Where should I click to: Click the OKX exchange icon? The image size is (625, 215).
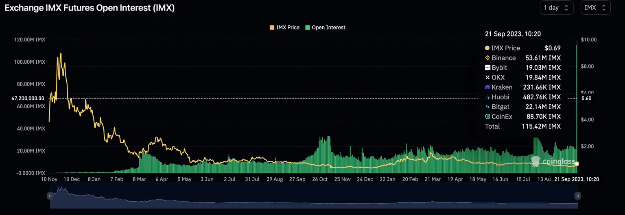(x=487, y=77)
